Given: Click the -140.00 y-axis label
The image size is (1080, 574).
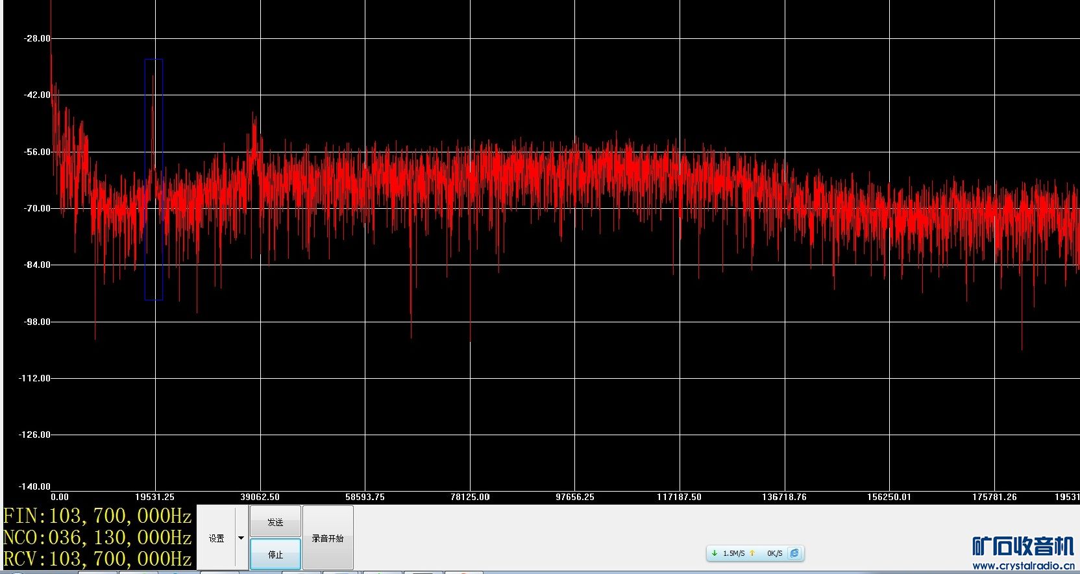Looking at the screenshot, I should 35,486.
